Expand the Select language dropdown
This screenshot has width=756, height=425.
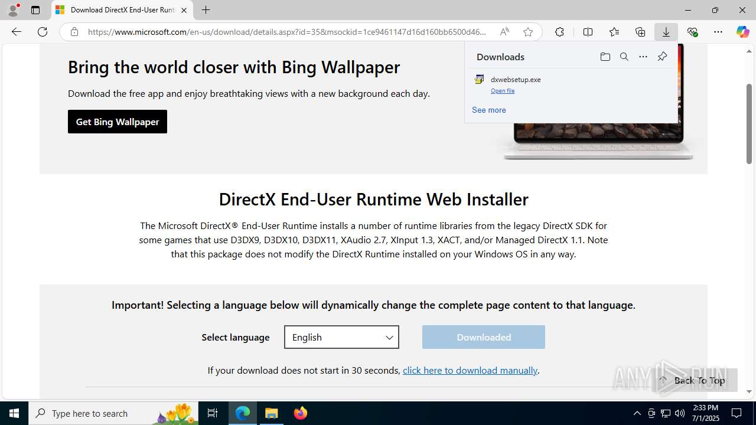341,337
